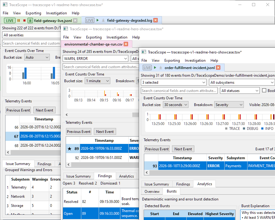Click TraceScope app icon in front window
The image size is (275, 220).
[x=144, y=52]
